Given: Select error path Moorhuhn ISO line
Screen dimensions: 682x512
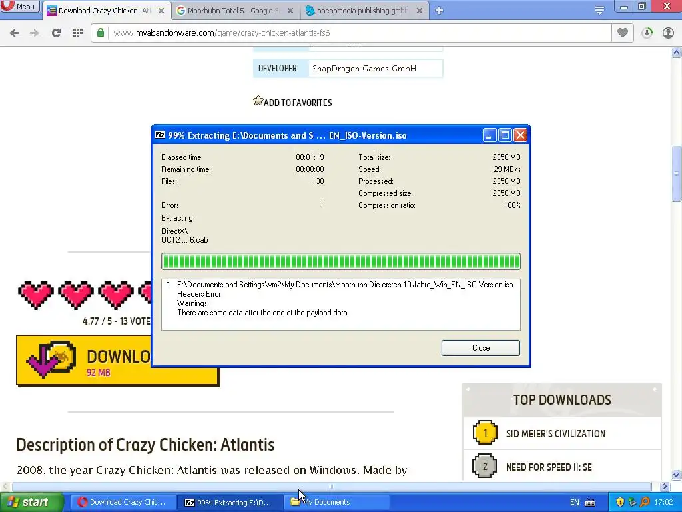Looking at the screenshot, I should coord(345,285).
